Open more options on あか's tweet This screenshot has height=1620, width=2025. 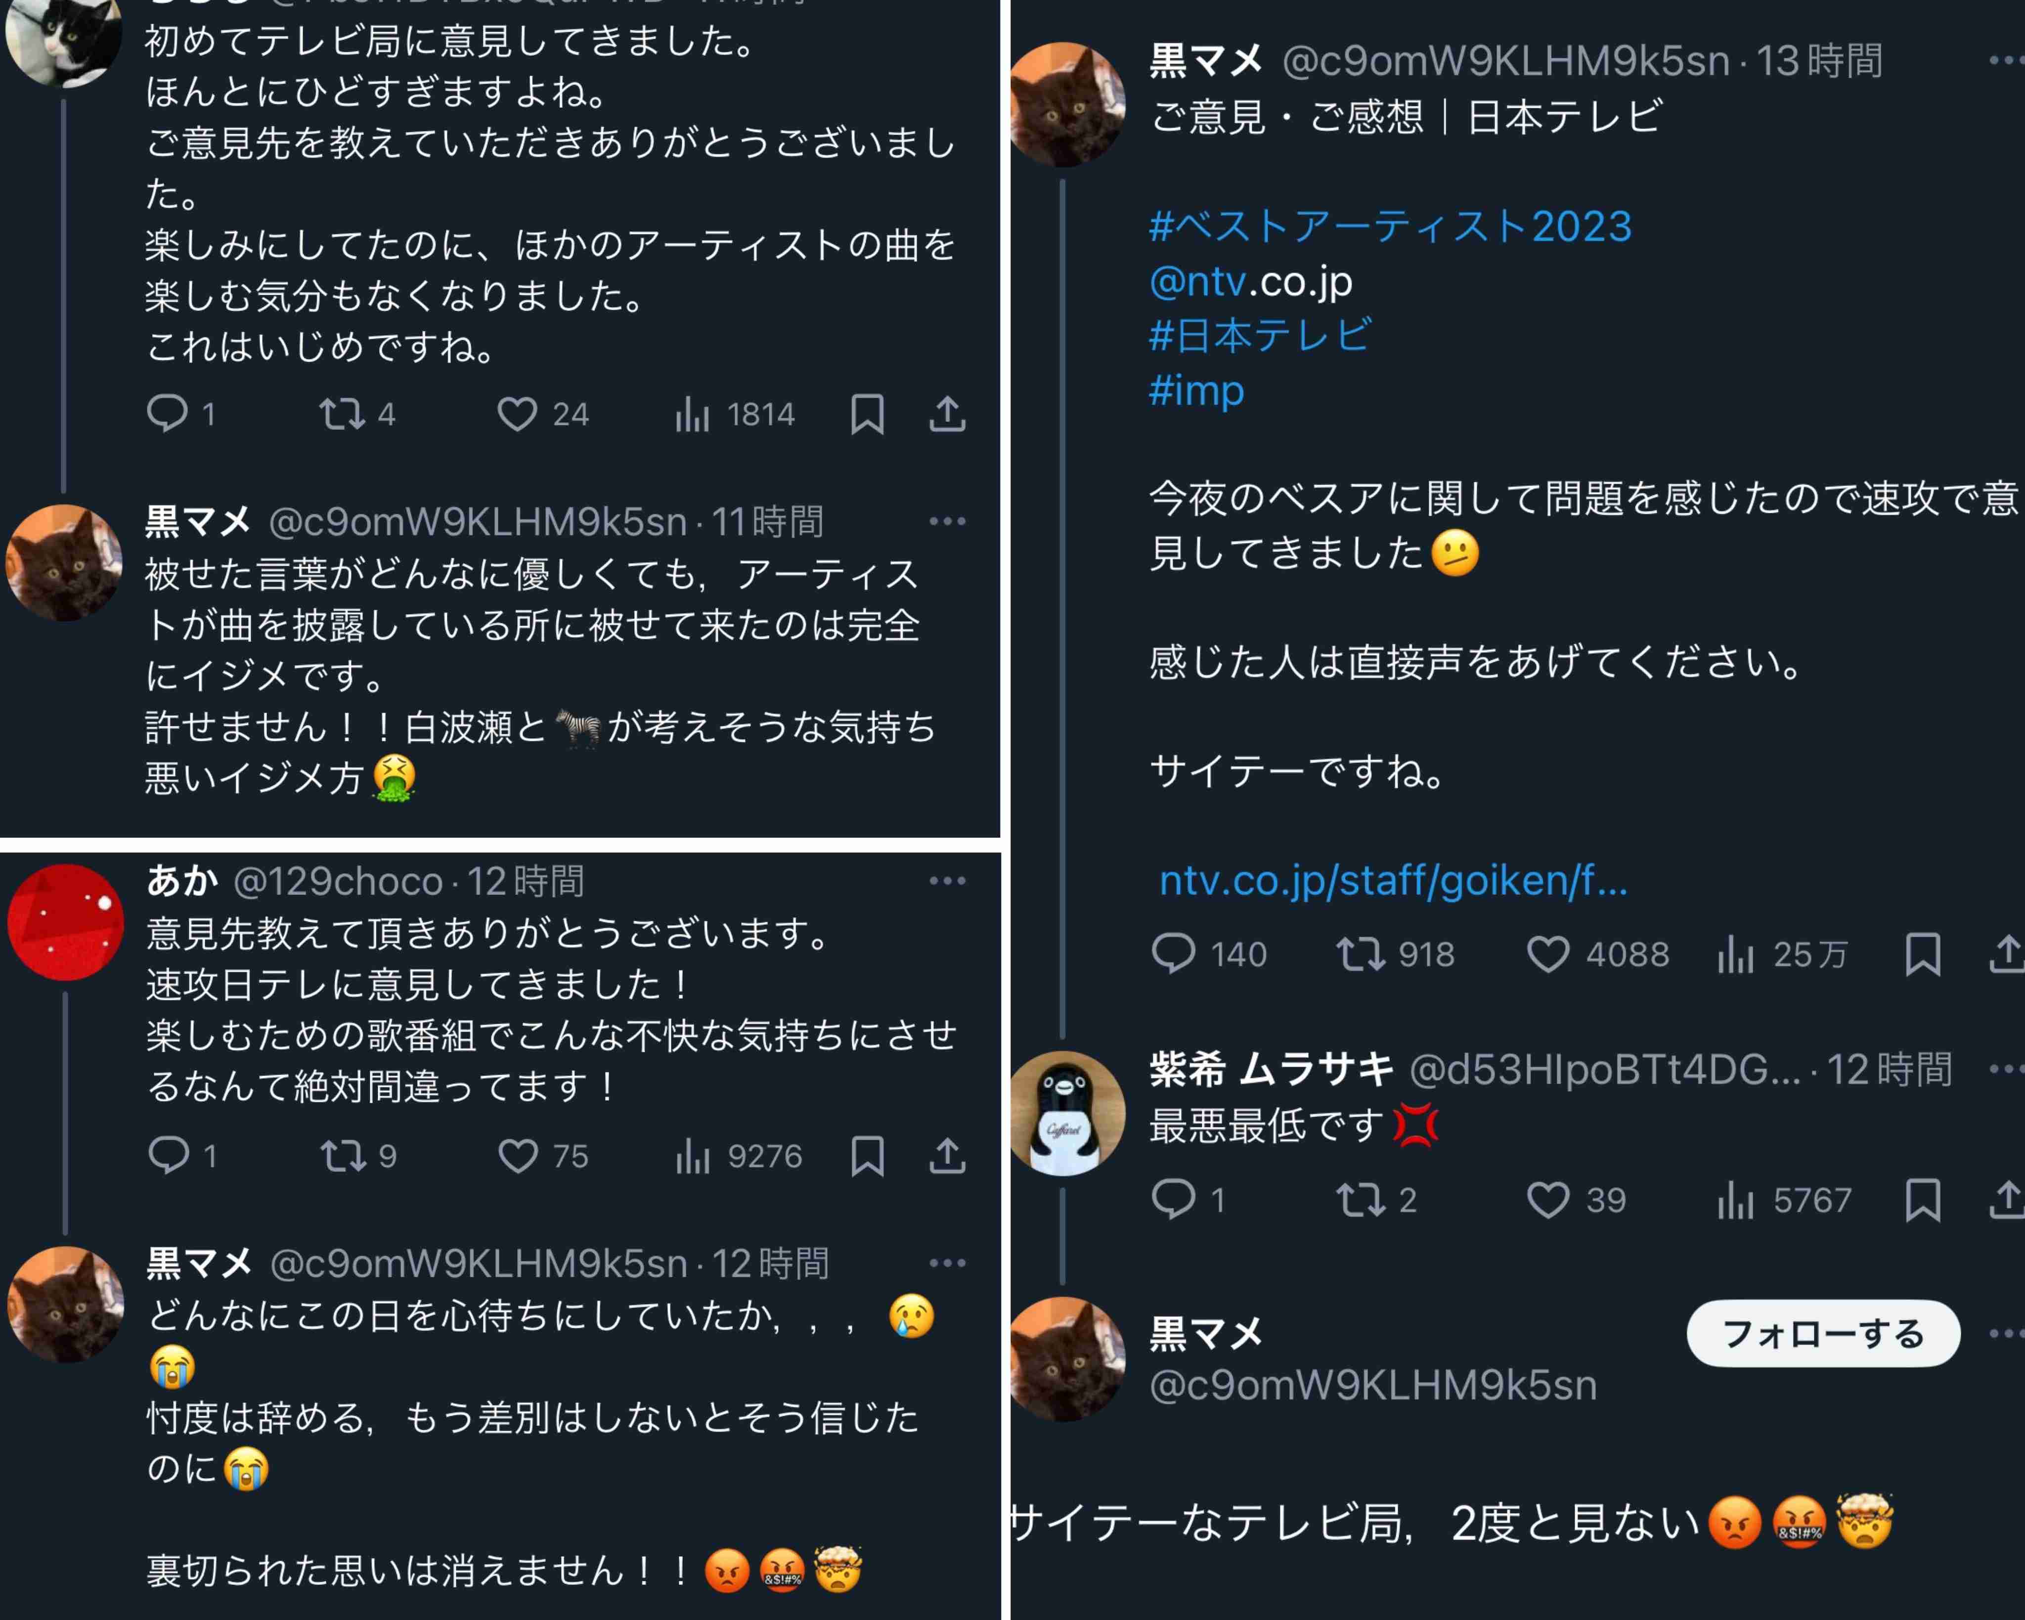948,881
